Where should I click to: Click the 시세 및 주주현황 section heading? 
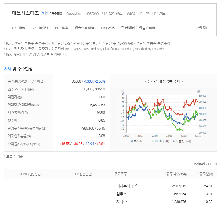click(18, 69)
